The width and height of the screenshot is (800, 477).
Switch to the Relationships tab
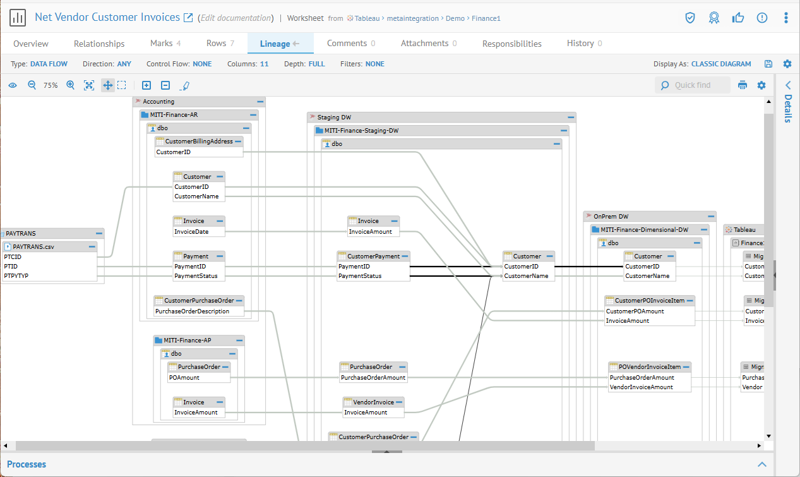[99, 44]
